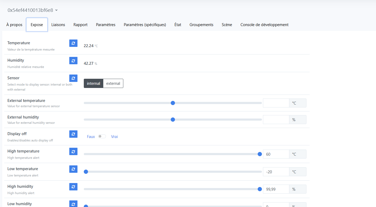Toggle the Display off switch
Viewport: 376px width, 207px height.
102,136
